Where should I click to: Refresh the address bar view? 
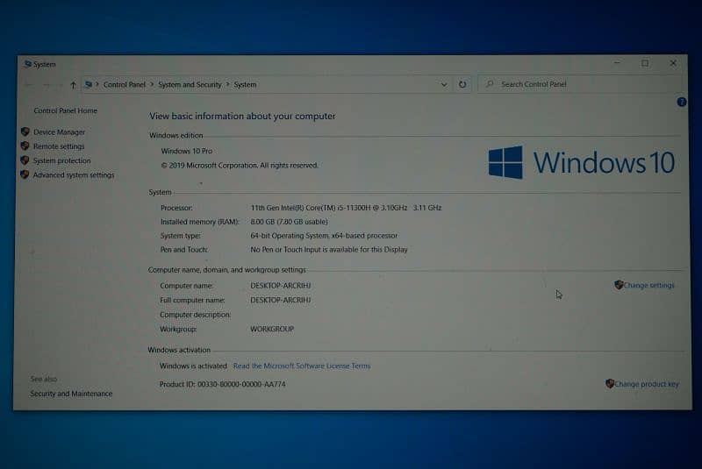click(462, 84)
